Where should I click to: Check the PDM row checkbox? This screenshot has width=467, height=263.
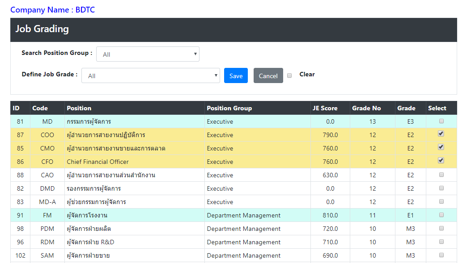pyautogui.click(x=442, y=228)
